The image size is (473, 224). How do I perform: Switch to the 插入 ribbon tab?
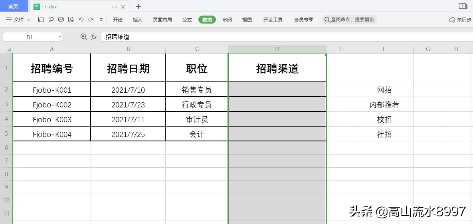pyautogui.click(x=138, y=20)
